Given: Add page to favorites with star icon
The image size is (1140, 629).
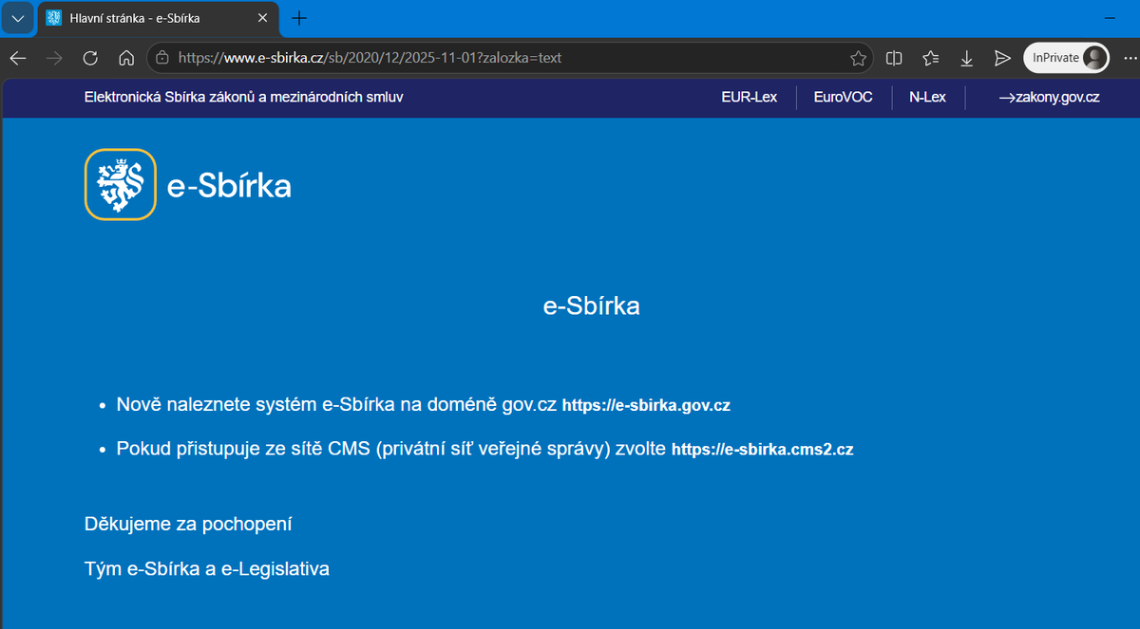Looking at the screenshot, I should 858,58.
